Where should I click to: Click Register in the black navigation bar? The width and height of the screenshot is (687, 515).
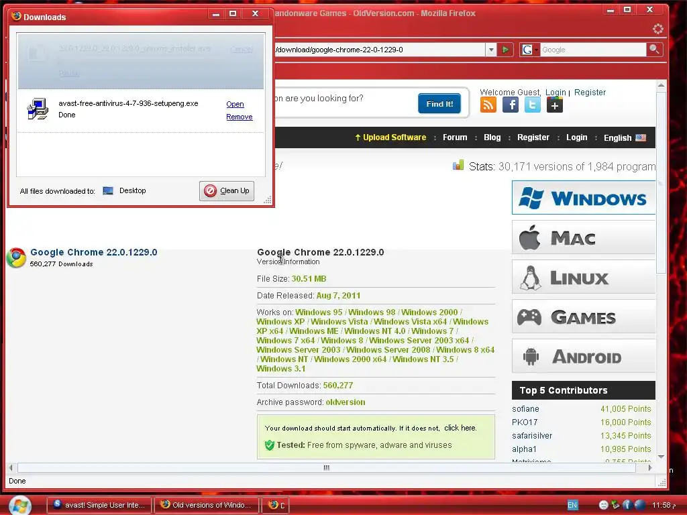pyautogui.click(x=533, y=137)
